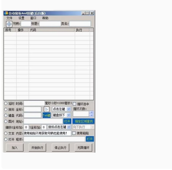This screenshot has height=170, width=172.
Task: Click the crosshair window handle picker icon
Action: tap(9, 24)
